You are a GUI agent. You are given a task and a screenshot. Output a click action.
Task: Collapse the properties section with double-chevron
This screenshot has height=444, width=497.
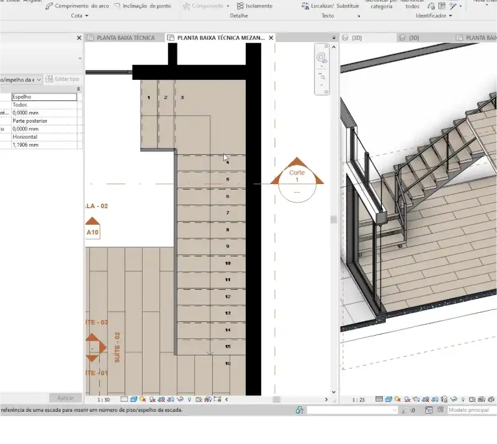coord(79,89)
